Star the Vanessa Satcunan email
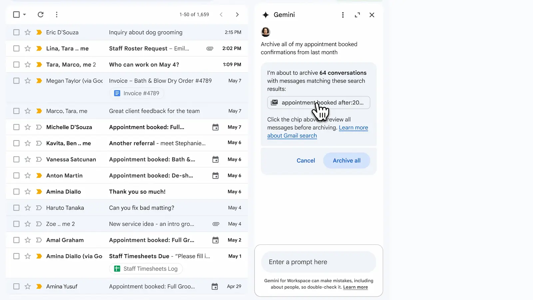 28,159
